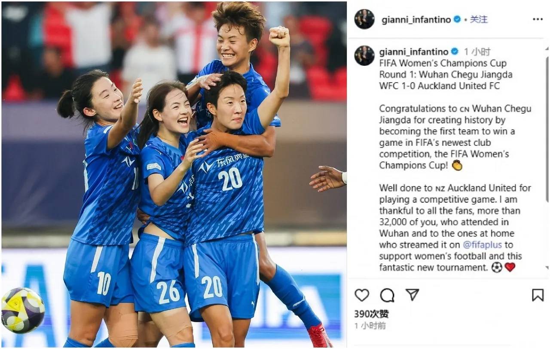Click the avatar beside the caption

[364, 56]
